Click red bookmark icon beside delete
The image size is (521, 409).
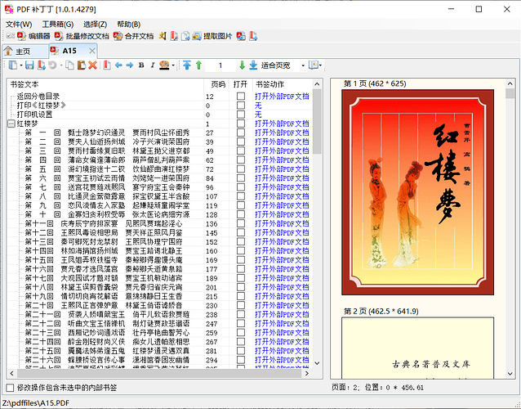click(107, 65)
